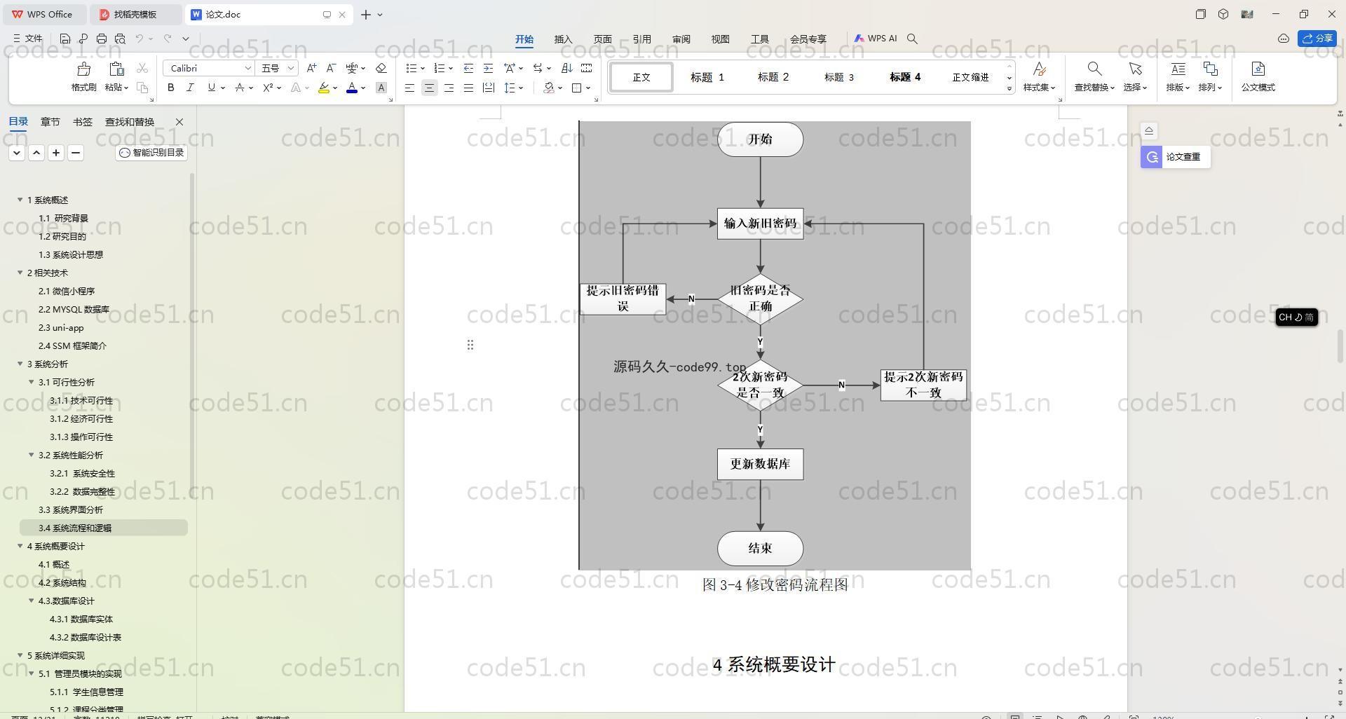Screen dimensions: 1346x719
Task: Open the 文件 menu
Action: click(x=28, y=39)
